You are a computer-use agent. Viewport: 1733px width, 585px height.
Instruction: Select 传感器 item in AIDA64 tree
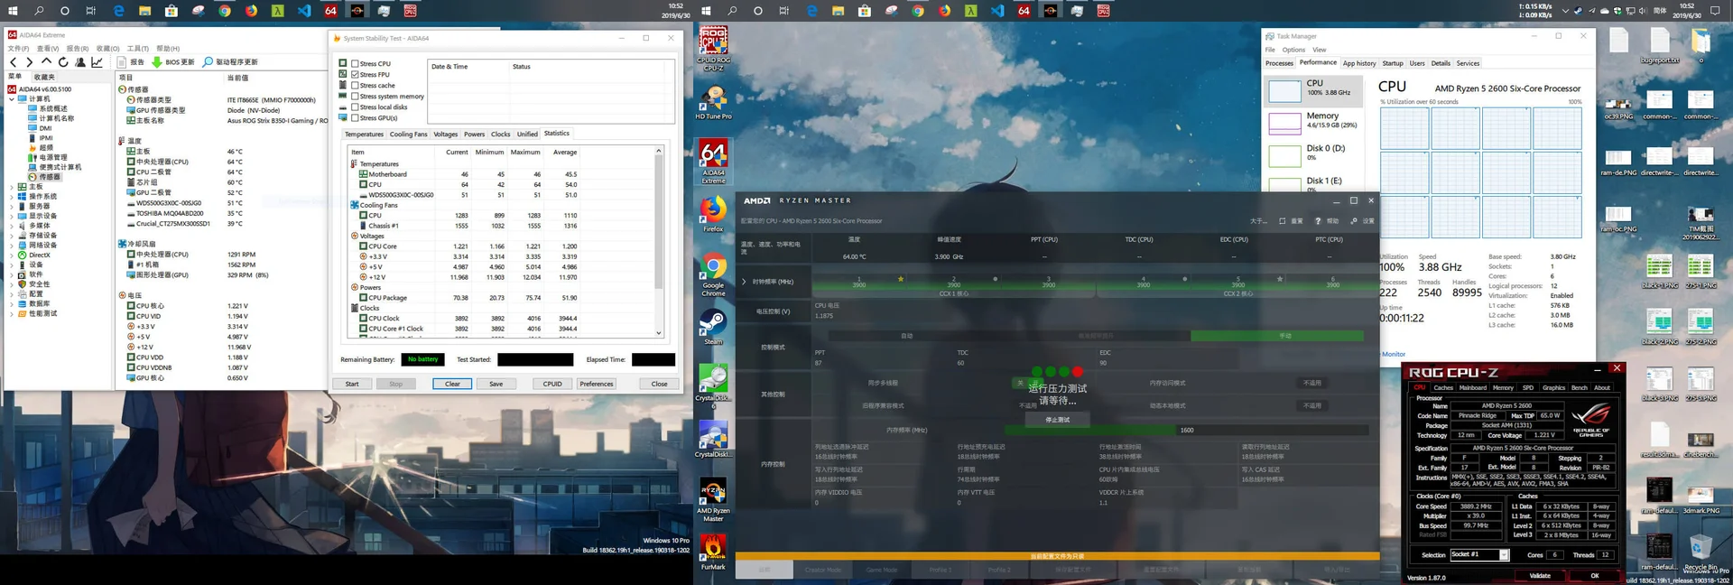pos(44,177)
